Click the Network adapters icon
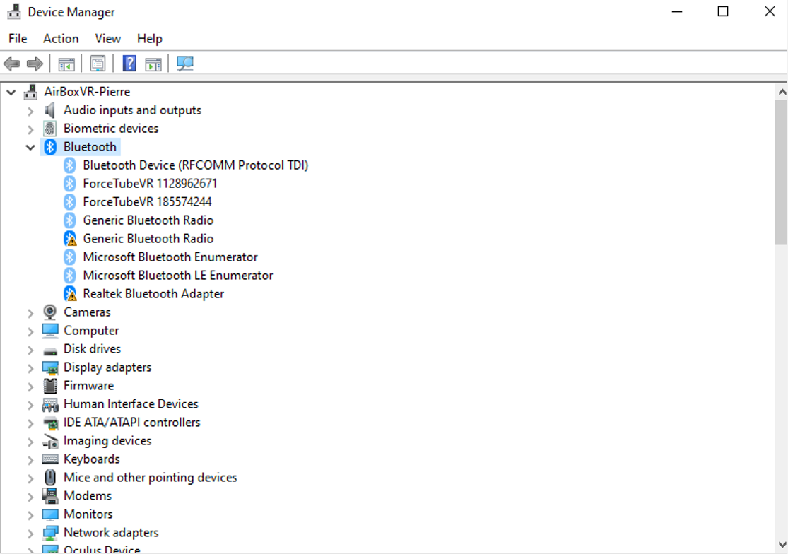This screenshot has height=554, width=788. click(x=49, y=532)
